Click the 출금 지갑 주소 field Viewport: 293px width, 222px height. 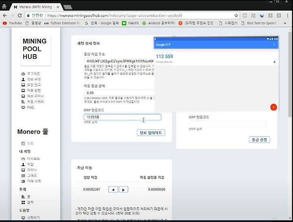[x=119, y=61]
